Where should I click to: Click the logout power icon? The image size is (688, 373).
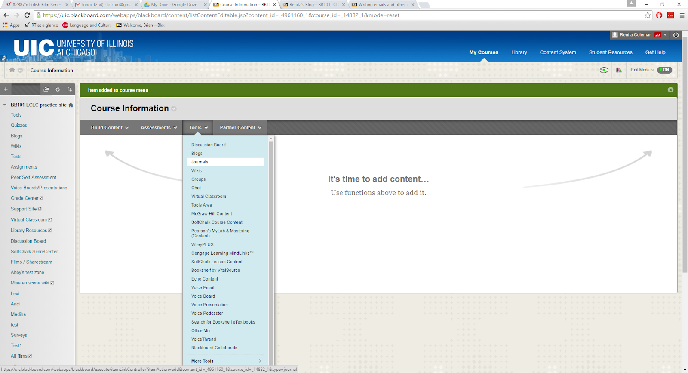(676, 35)
